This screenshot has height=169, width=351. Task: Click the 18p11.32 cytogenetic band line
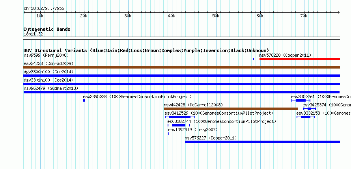(181, 38)
